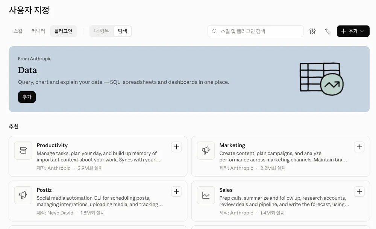
Task: Click '제작: Nevo David' author text
Action: point(55,213)
